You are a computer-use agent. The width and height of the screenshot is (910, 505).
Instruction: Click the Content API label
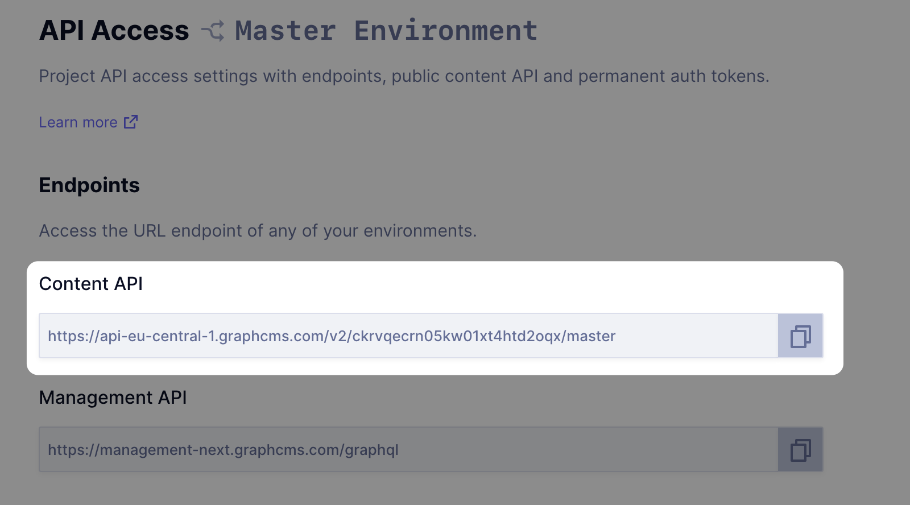(92, 283)
